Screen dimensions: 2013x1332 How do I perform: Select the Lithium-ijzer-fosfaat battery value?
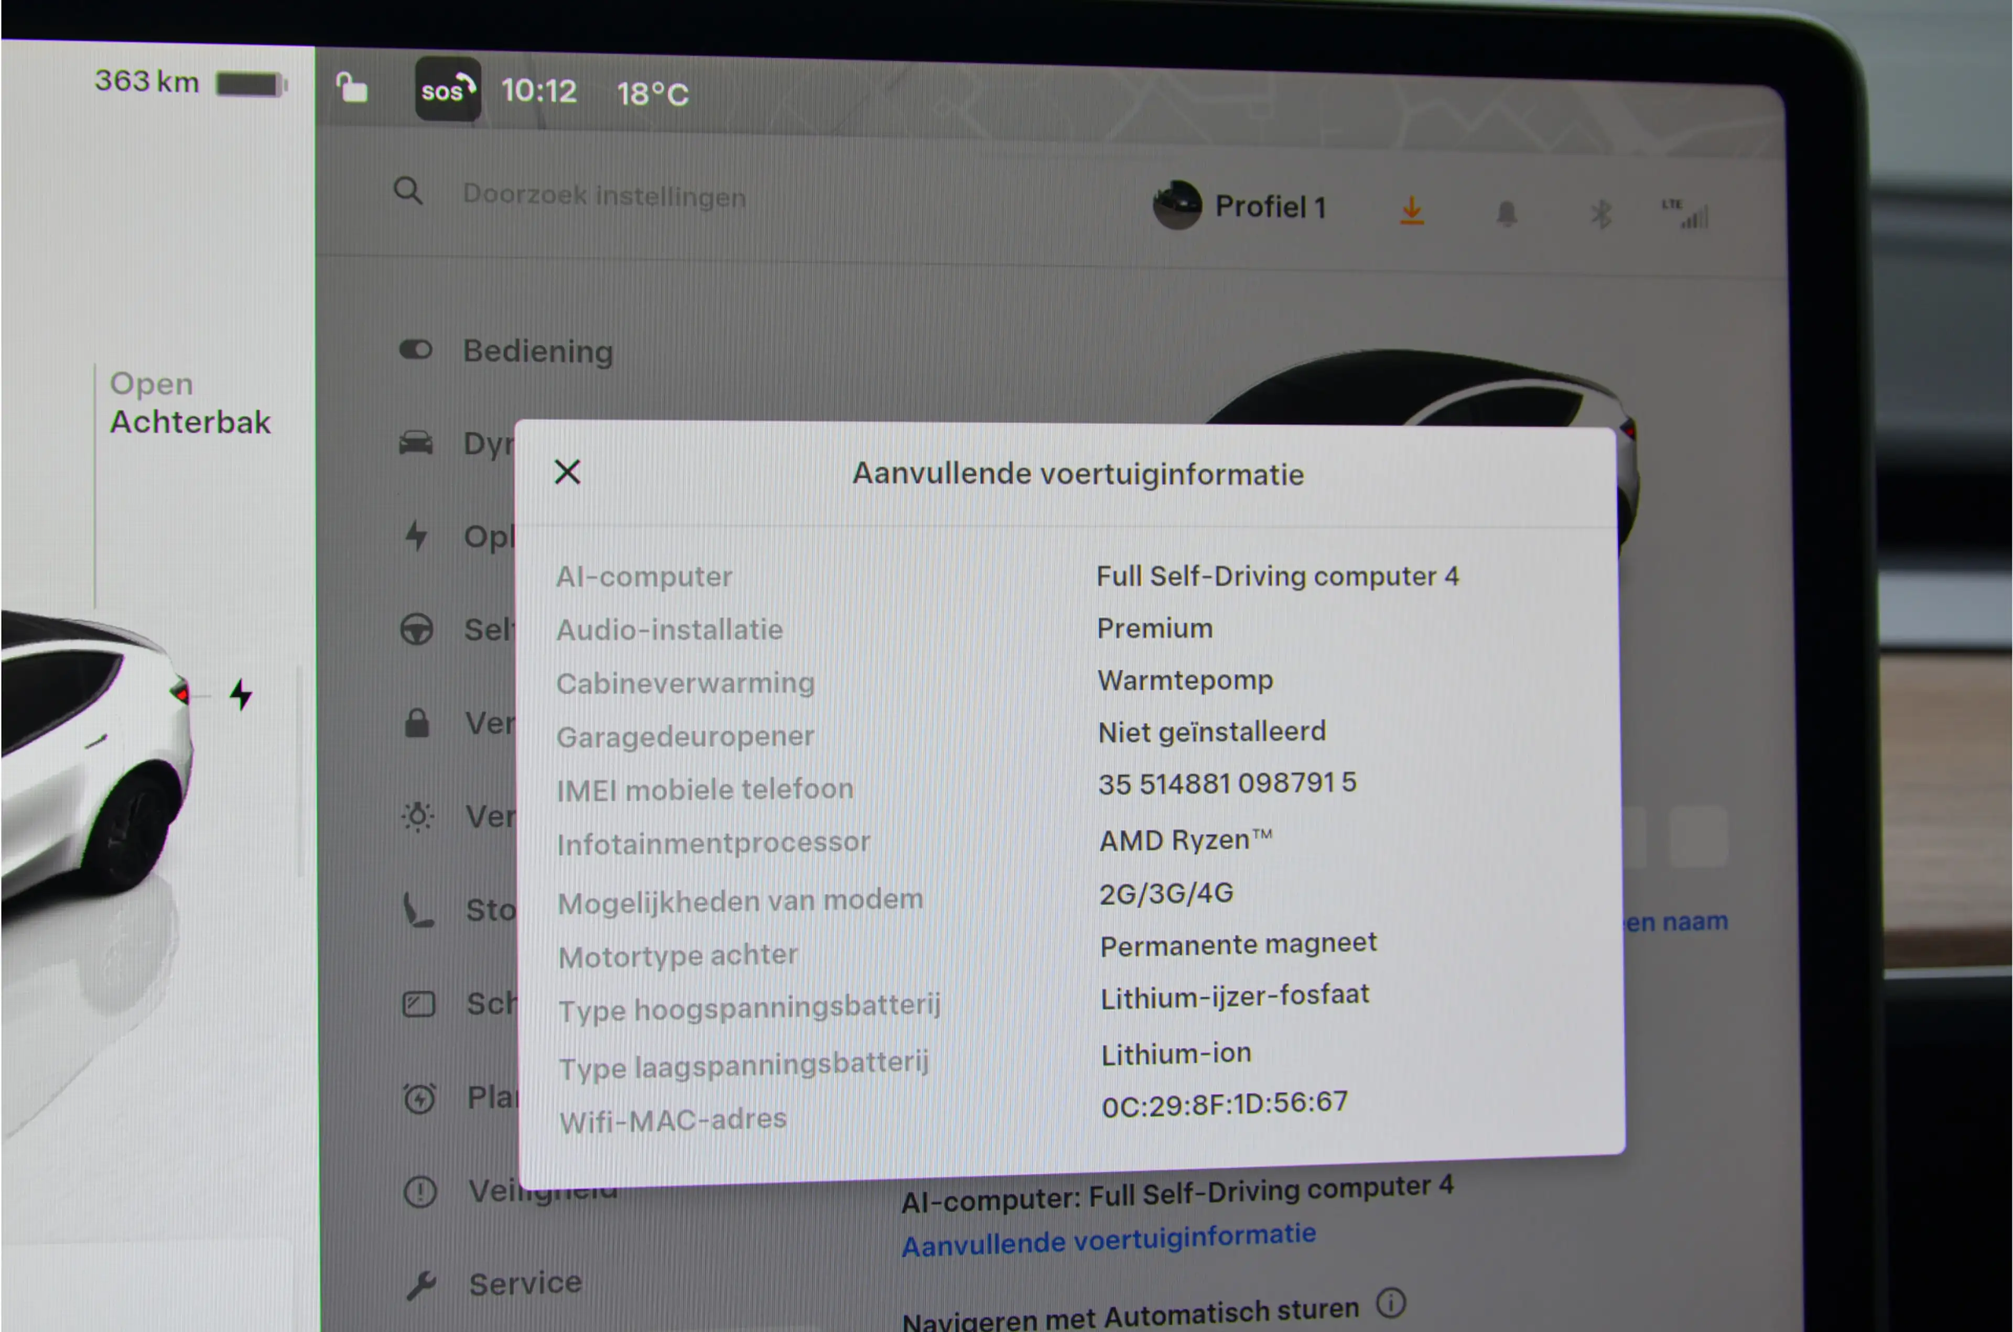pos(1235,996)
